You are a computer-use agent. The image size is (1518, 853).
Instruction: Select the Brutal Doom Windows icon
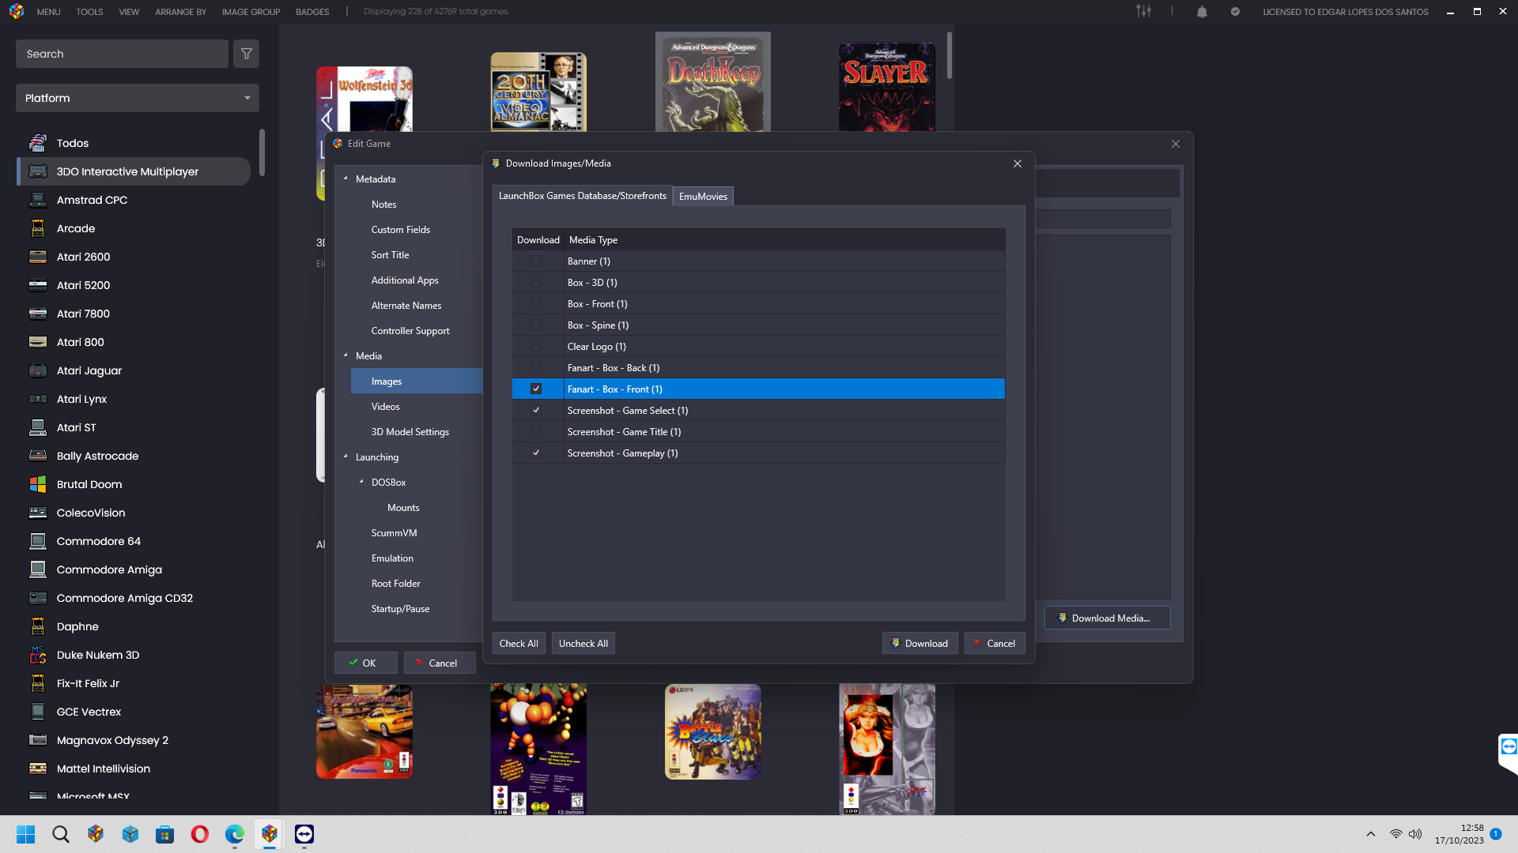coord(38,484)
